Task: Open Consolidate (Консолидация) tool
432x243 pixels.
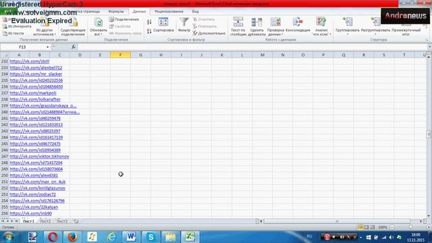Action: [x=298, y=25]
